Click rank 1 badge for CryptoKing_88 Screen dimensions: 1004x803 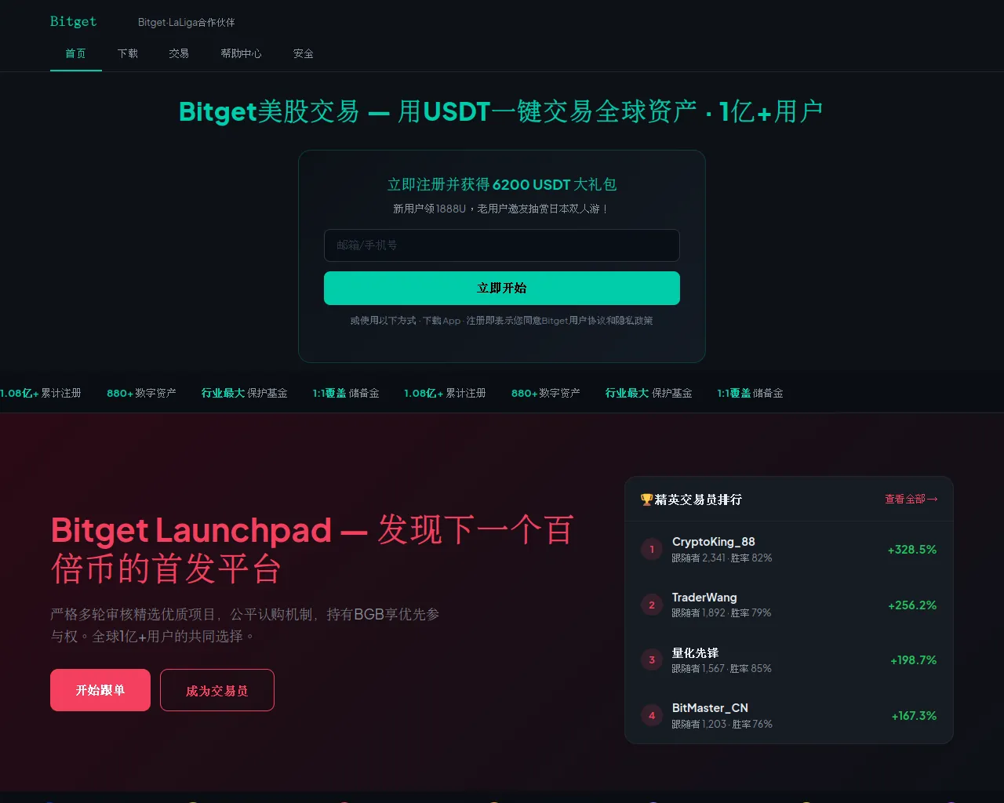(652, 550)
